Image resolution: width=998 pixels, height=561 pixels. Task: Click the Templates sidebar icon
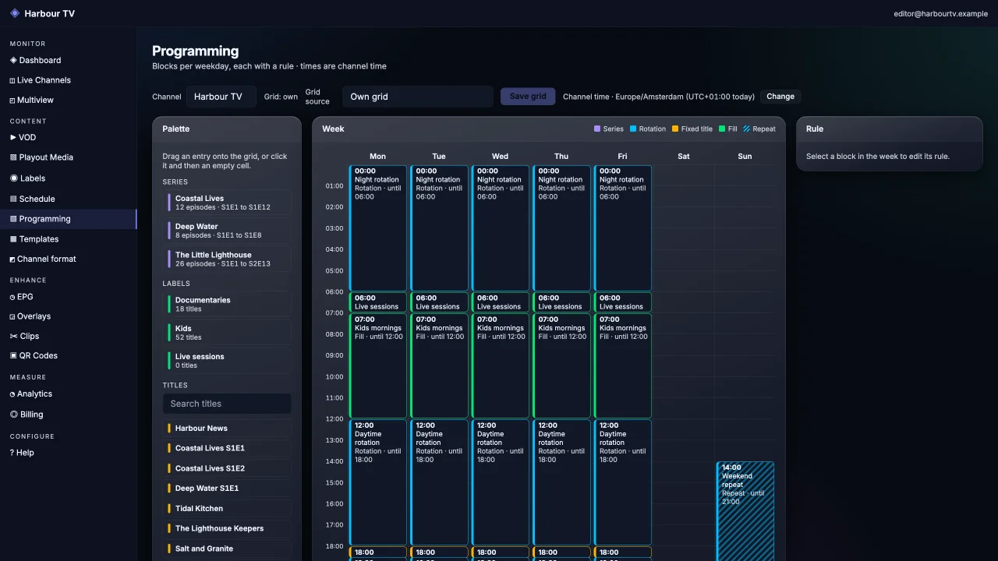(x=13, y=239)
